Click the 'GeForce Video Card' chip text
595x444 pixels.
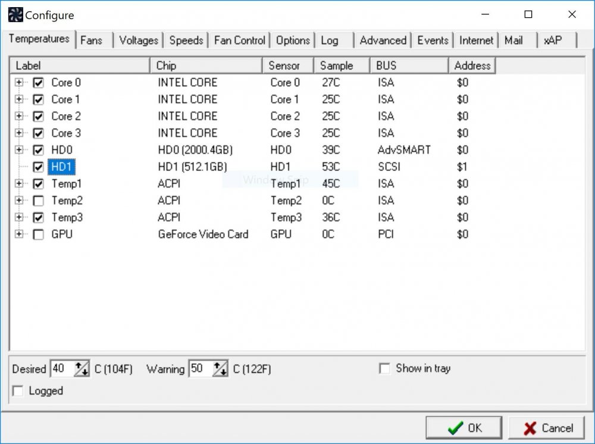point(203,234)
